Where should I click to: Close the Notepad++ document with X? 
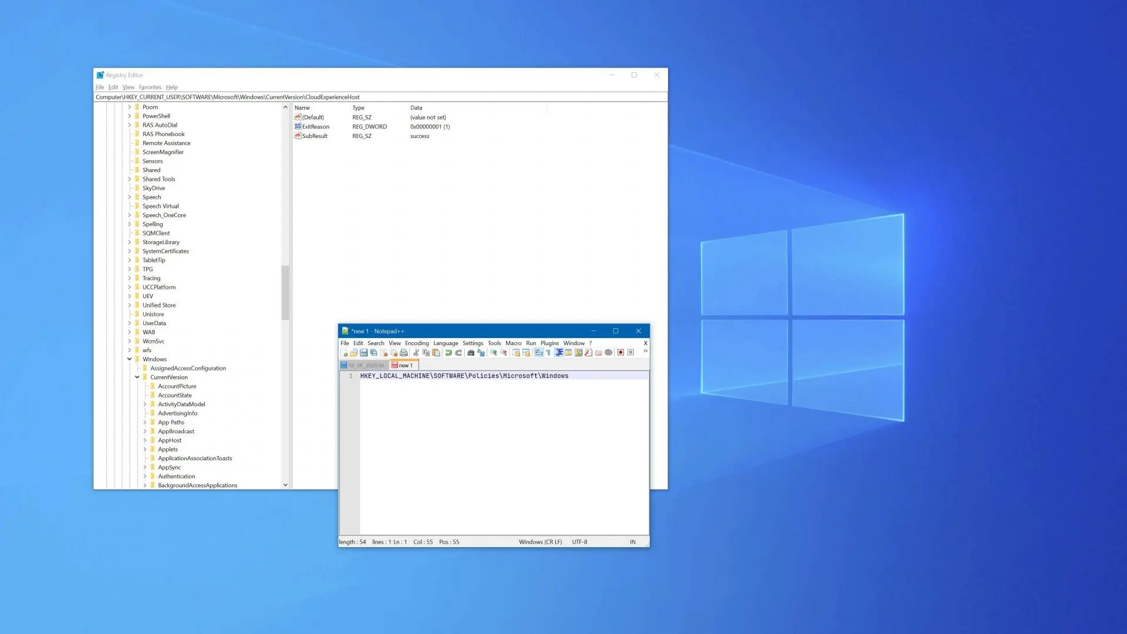pyautogui.click(x=646, y=343)
